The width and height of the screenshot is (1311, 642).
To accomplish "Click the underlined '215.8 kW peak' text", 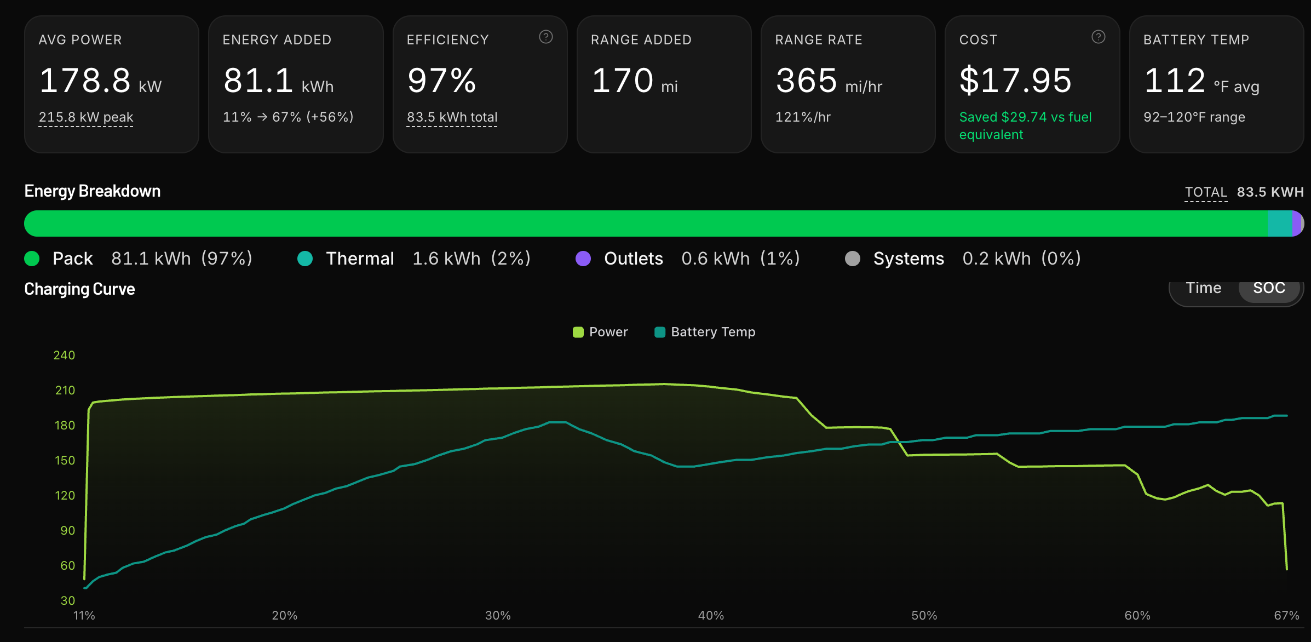I will [86, 117].
